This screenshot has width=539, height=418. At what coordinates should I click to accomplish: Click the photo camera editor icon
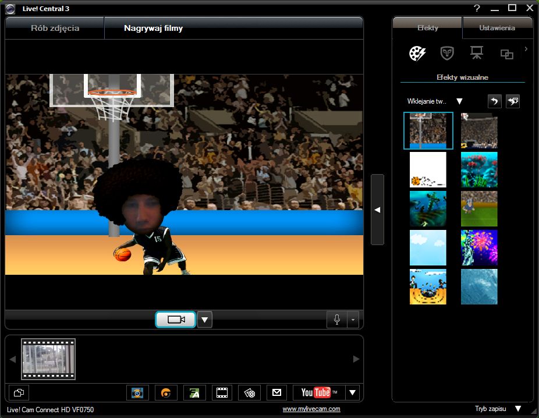point(137,392)
